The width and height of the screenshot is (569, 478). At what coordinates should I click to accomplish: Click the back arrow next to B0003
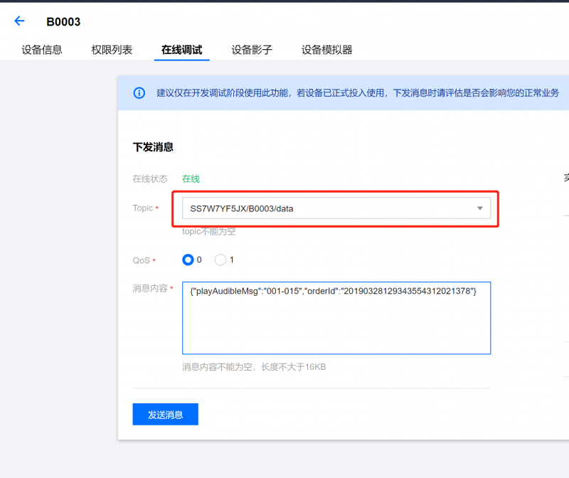(19, 21)
